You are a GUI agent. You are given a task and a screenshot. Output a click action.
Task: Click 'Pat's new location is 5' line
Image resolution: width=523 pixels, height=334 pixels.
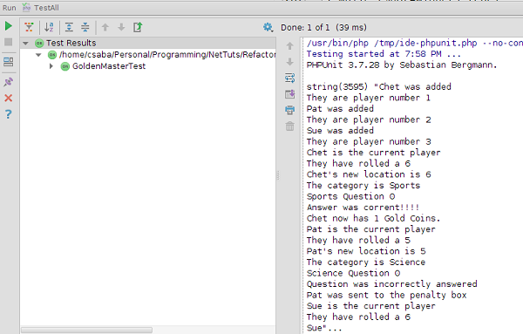[x=366, y=251]
